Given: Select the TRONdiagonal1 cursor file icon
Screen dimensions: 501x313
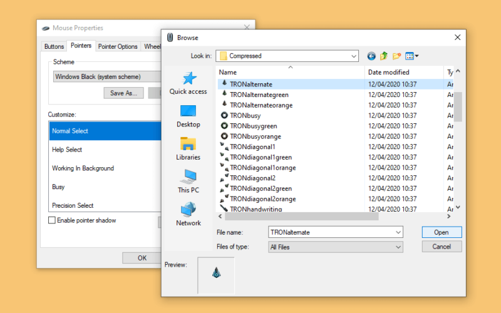Looking at the screenshot, I should [224, 146].
